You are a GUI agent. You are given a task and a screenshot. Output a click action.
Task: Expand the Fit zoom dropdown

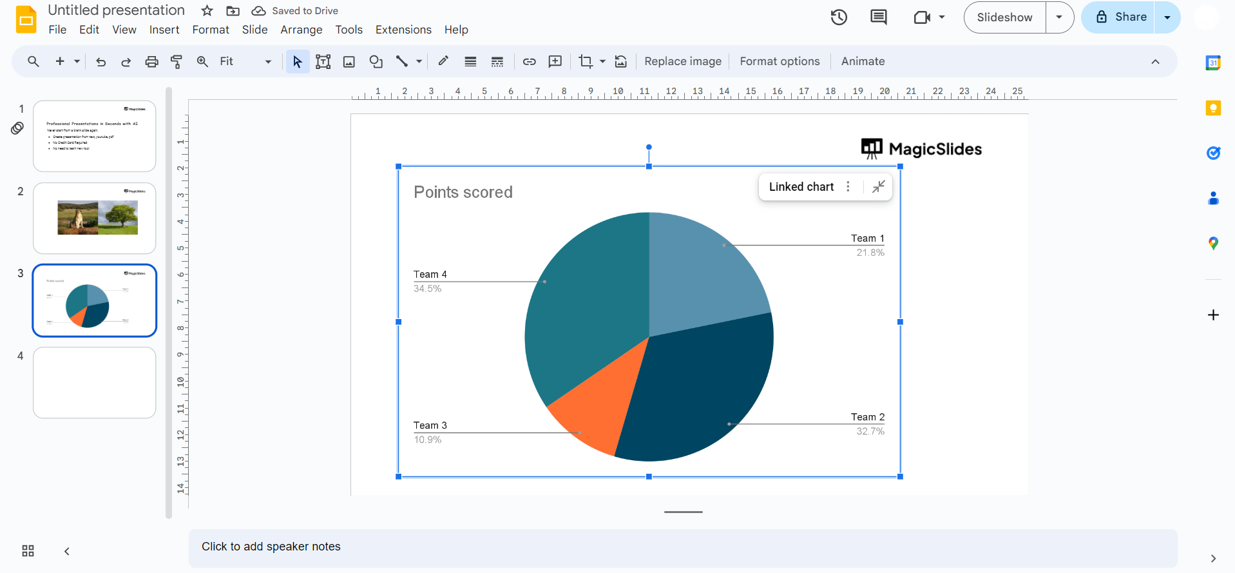268,62
